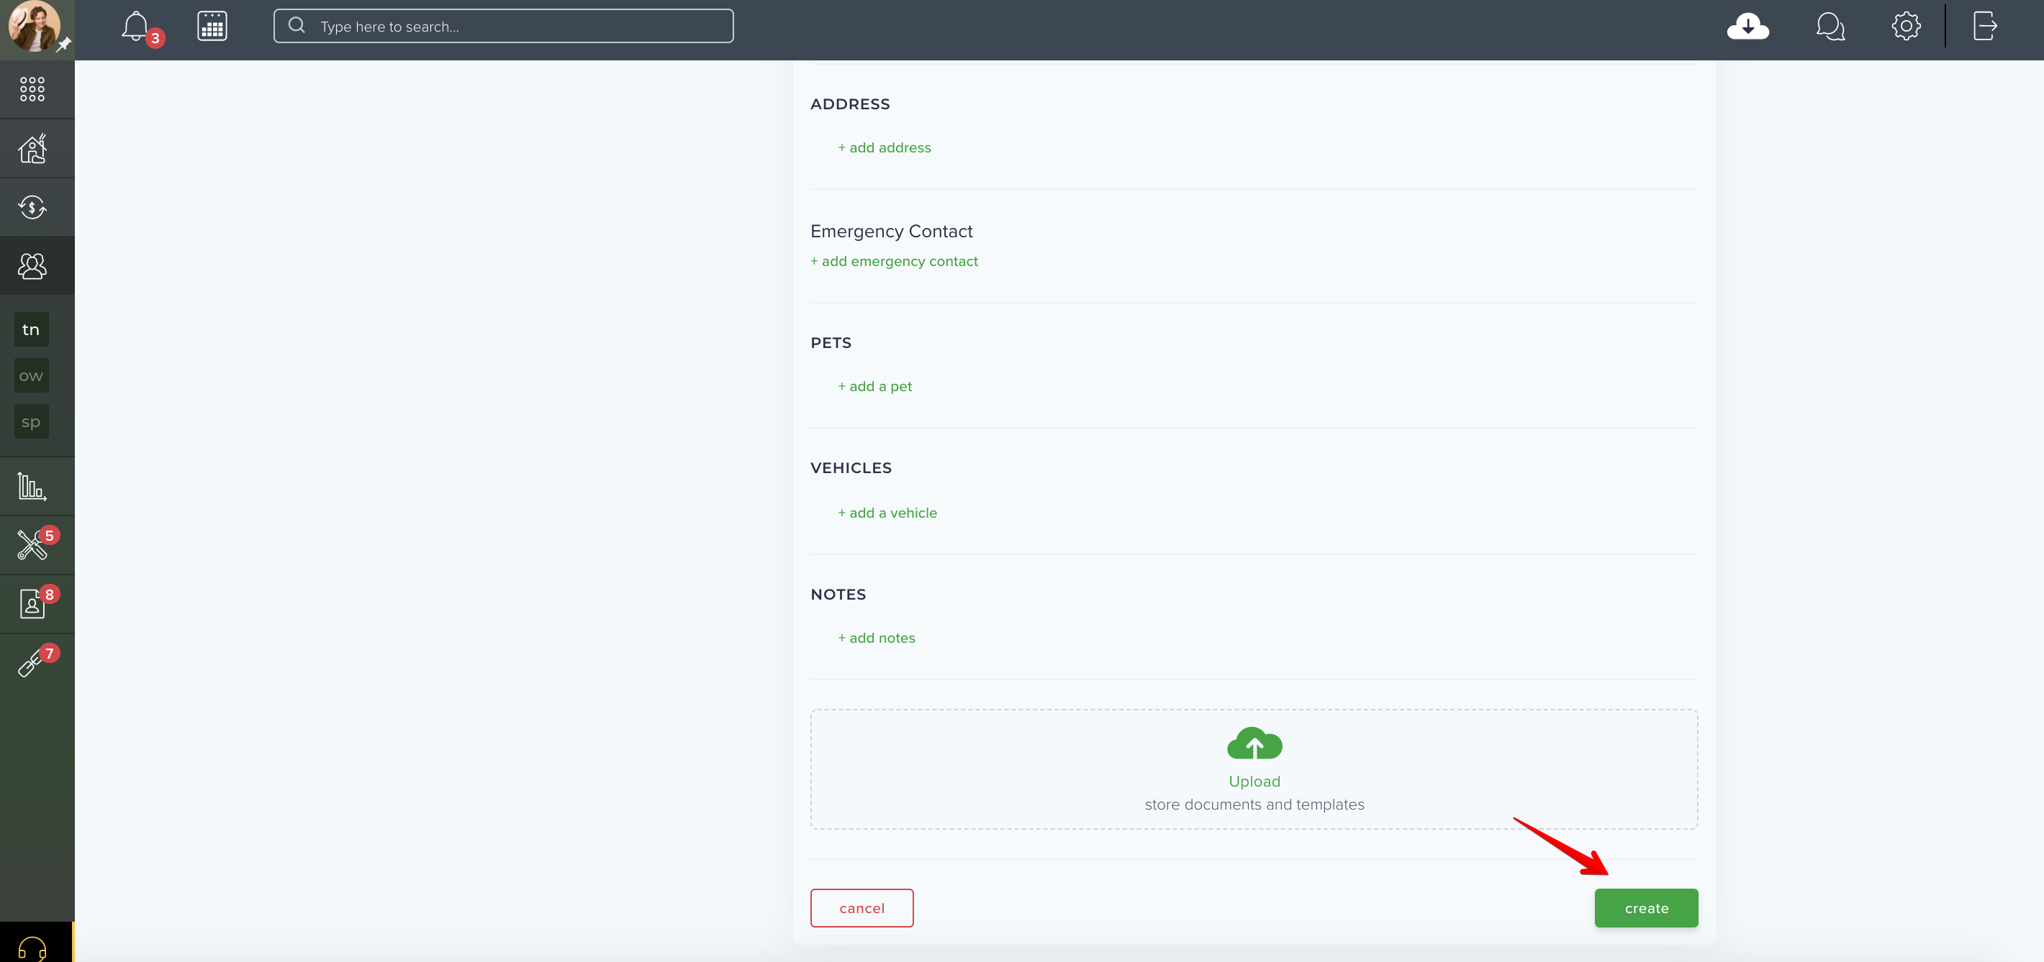
Task: Open the dashboard grid icon in sidebar
Action: (32, 88)
